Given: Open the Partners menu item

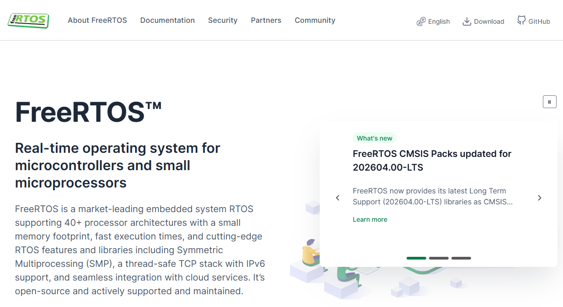Looking at the screenshot, I should pos(266,21).
